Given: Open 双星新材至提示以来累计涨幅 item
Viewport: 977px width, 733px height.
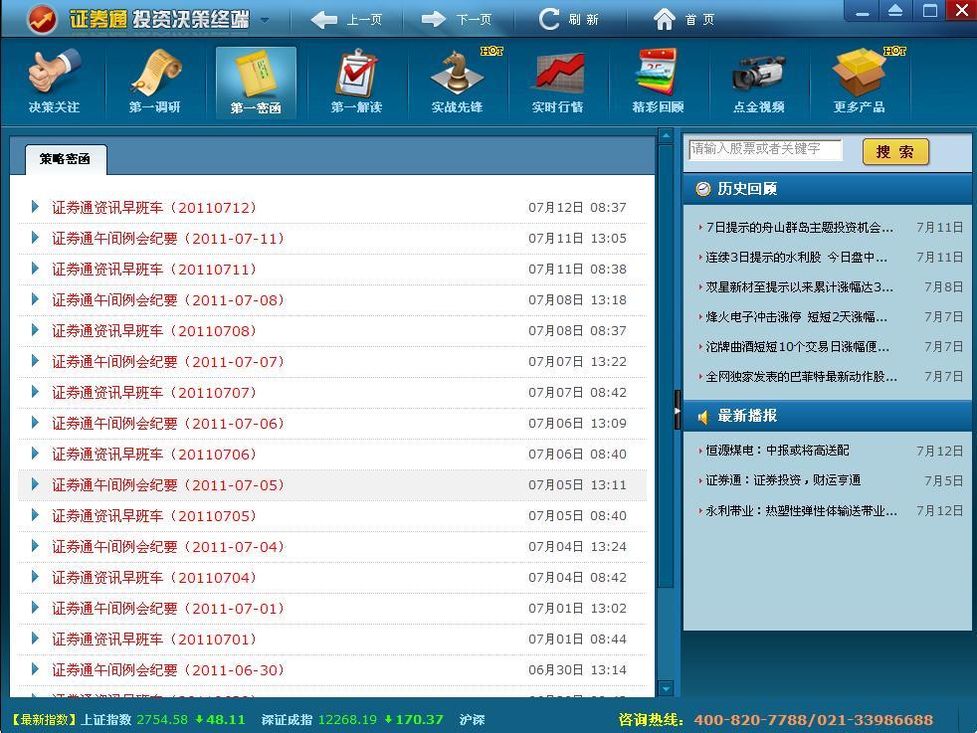Looking at the screenshot, I should 800,287.
